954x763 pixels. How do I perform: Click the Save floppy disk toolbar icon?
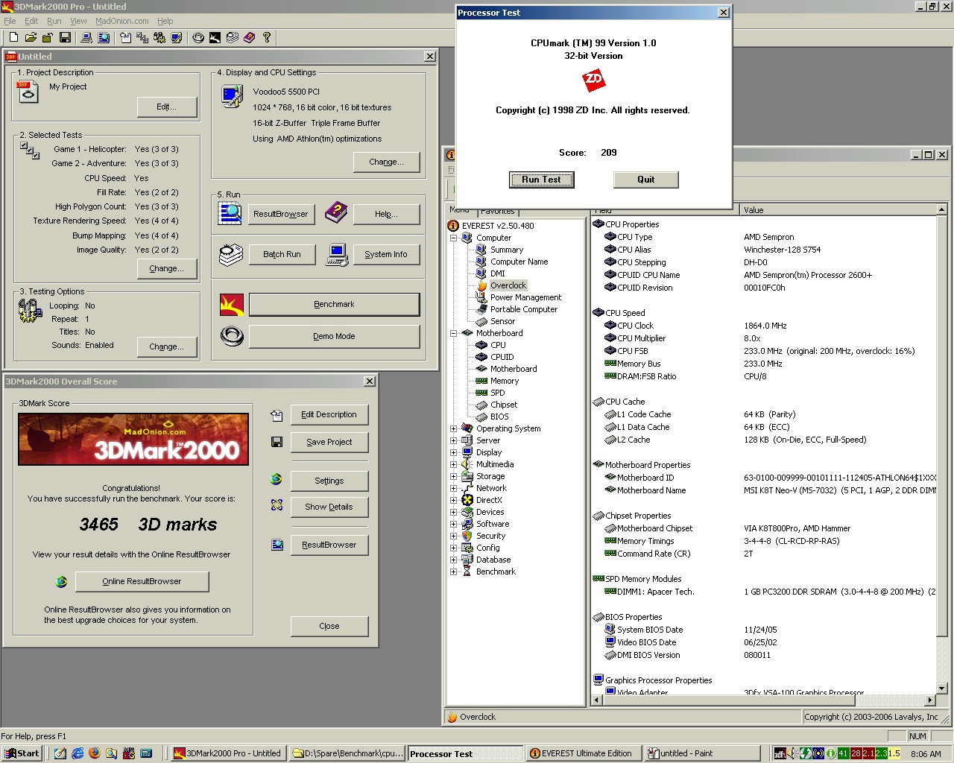pos(65,37)
